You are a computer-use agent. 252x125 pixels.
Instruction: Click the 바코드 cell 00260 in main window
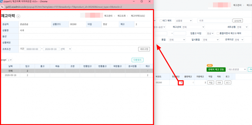click(159, 83)
